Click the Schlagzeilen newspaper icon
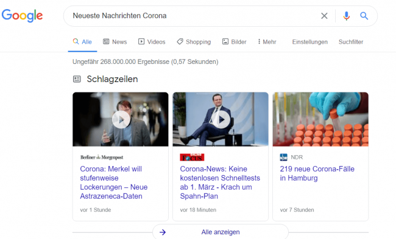The width and height of the screenshot is (396, 239). tap(77, 79)
